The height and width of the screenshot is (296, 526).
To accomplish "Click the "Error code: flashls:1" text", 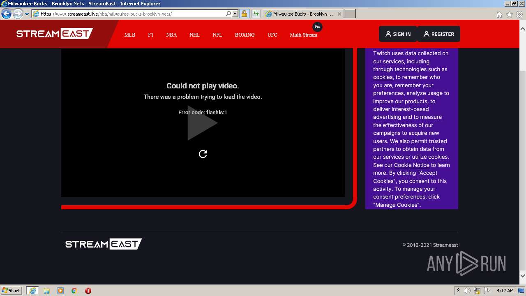I will (203, 112).
